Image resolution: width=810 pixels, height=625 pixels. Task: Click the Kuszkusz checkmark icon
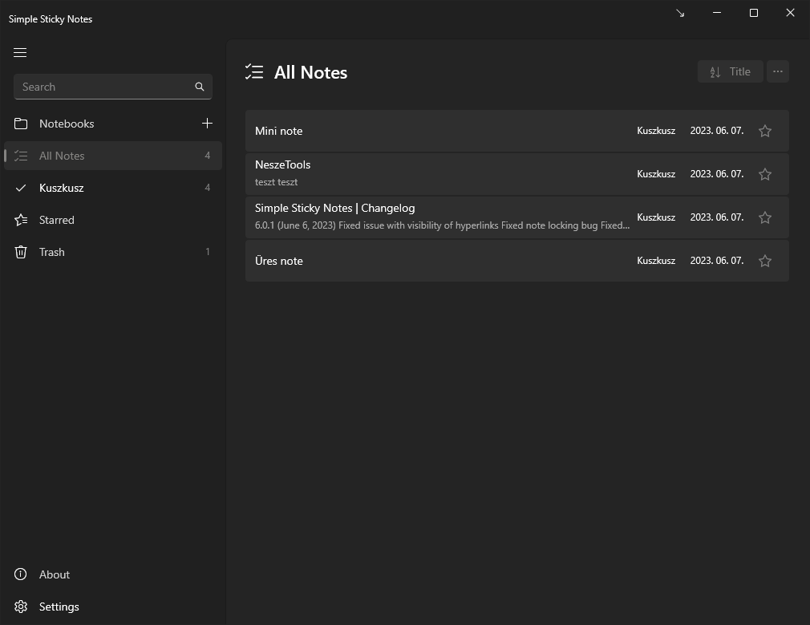click(x=21, y=188)
